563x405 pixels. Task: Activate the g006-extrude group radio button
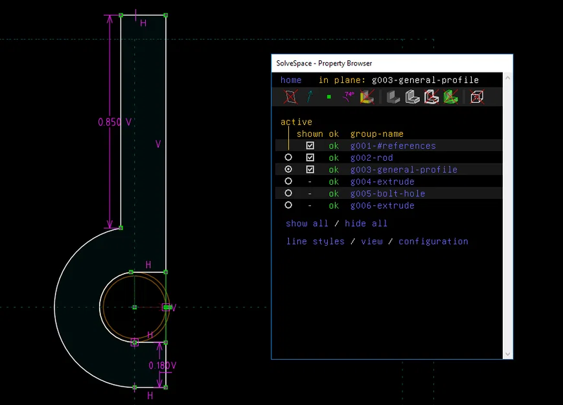pos(288,205)
